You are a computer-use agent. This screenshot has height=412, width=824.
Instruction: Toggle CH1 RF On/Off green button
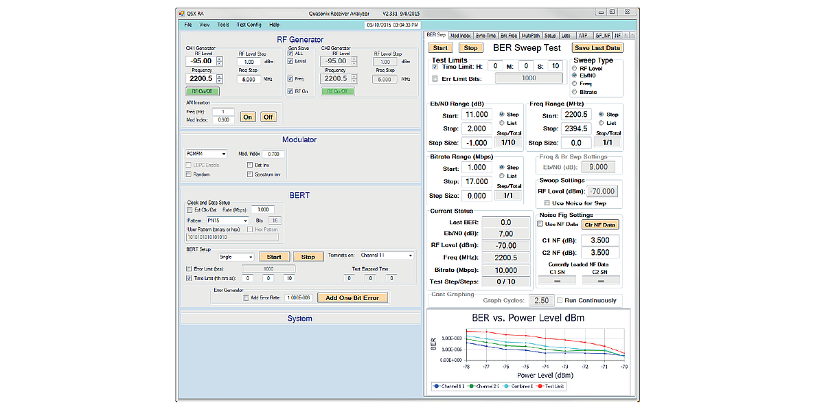click(201, 91)
